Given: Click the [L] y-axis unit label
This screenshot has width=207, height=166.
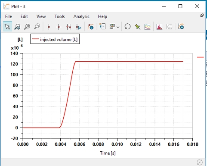Looking at the screenshot, I should click(x=20, y=40).
